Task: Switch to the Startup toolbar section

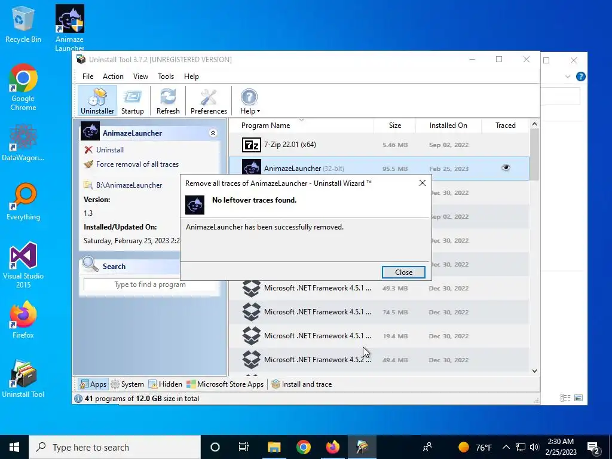Action: (x=132, y=101)
